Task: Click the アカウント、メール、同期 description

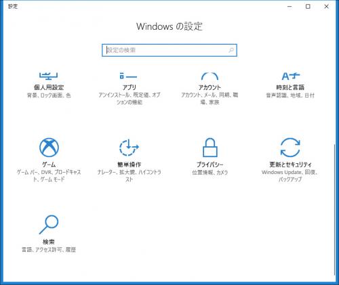Action: pos(210,99)
